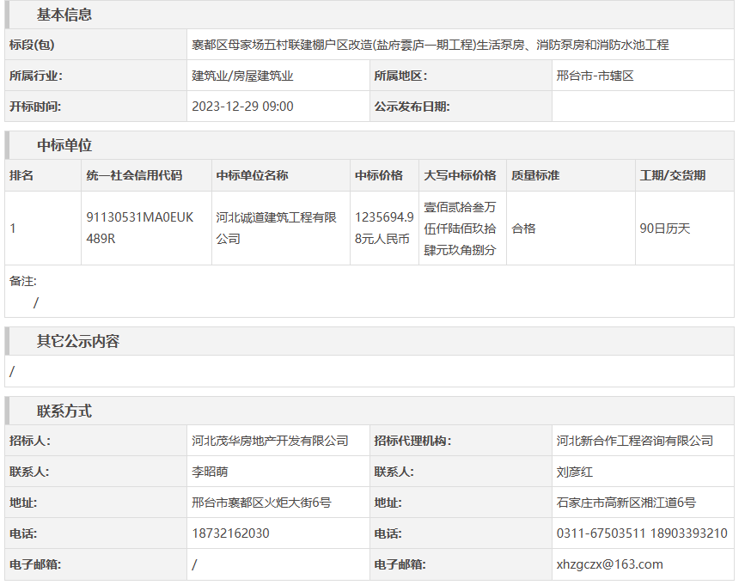Select the address 邢台市襄都区火炬大街6号
This screenshot has height=585, width=745.
261,503
